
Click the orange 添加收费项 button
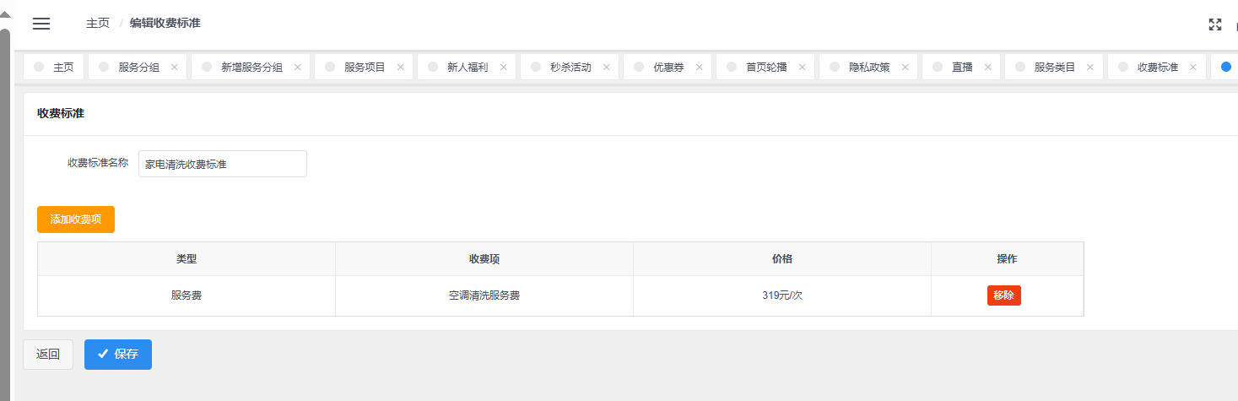coord(76,219)
